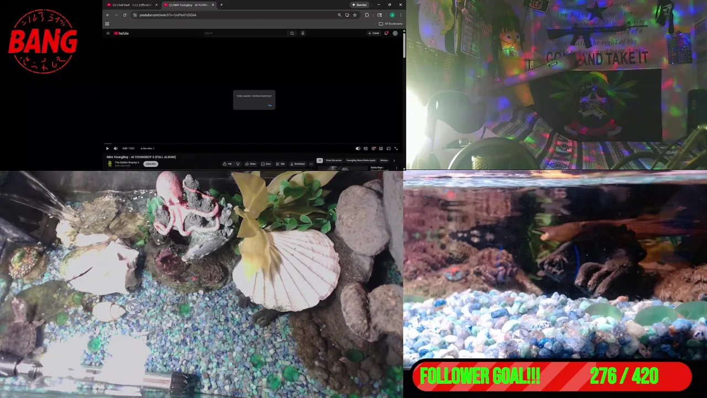Click the Share button below the video
This screenshot has width=707, height=398.
tap(250, 164)
